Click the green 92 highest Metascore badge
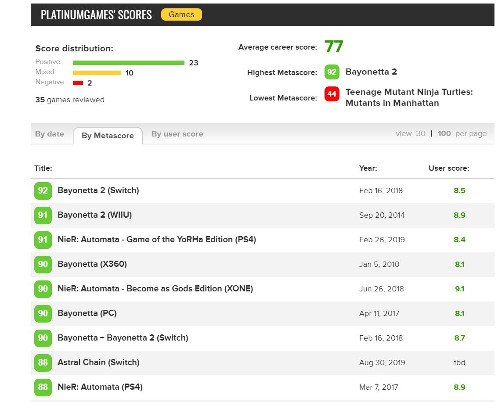The image size is (498, 402). pos(332,72)
